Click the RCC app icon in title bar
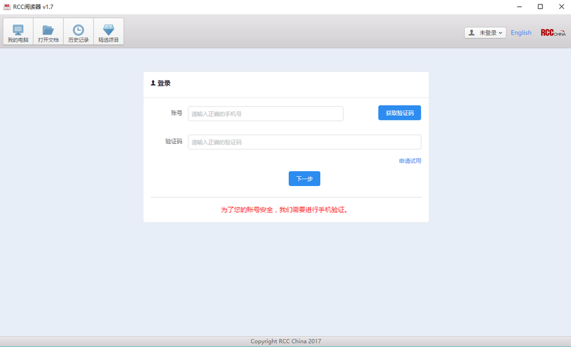The image size is (571, 347). 7,6
